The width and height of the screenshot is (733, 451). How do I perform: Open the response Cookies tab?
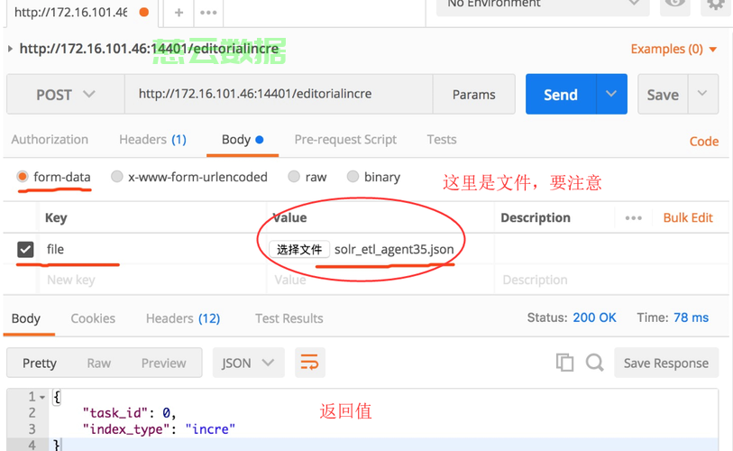(93, 318)
